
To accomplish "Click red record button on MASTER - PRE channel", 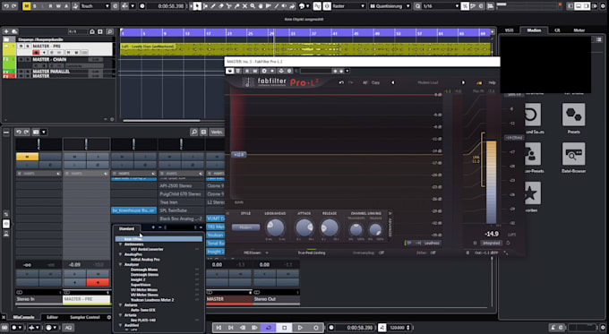I will click(98, 282).
